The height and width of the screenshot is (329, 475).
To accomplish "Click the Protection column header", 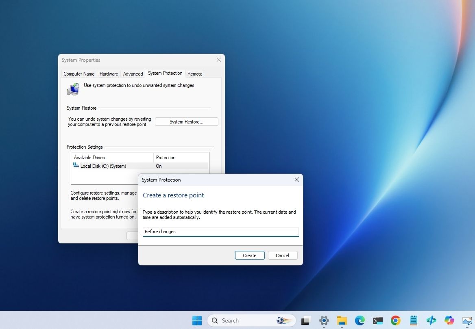I will tap(181, 157).
